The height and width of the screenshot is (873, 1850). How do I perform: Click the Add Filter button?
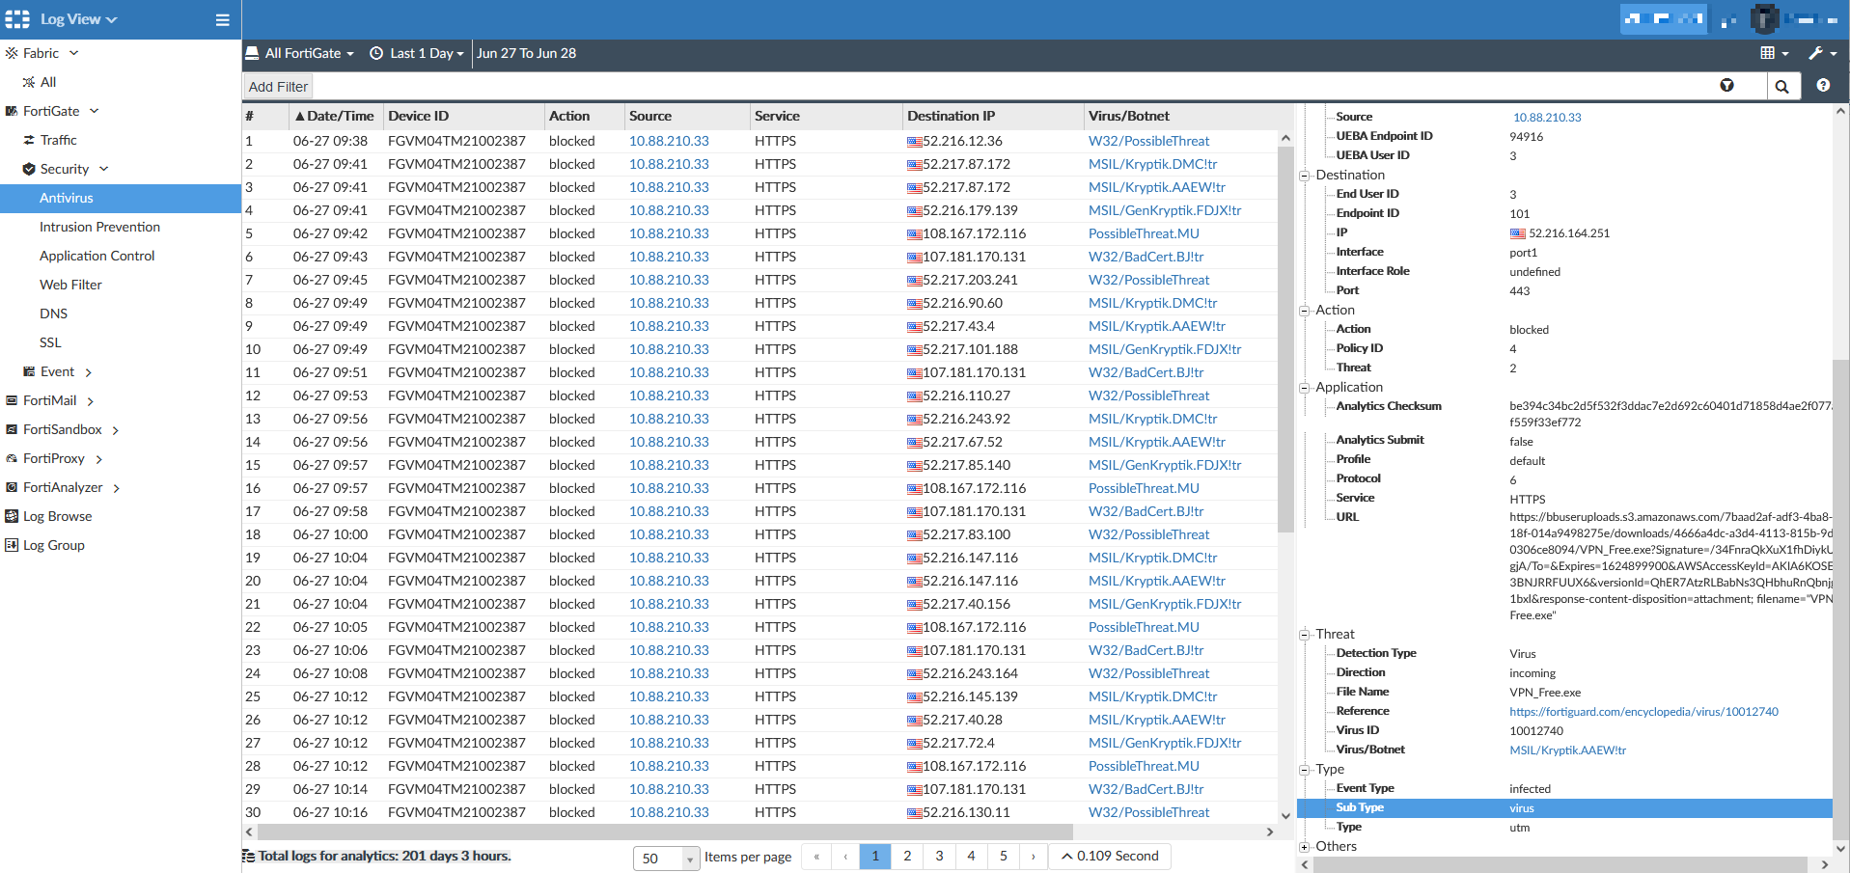276,86
